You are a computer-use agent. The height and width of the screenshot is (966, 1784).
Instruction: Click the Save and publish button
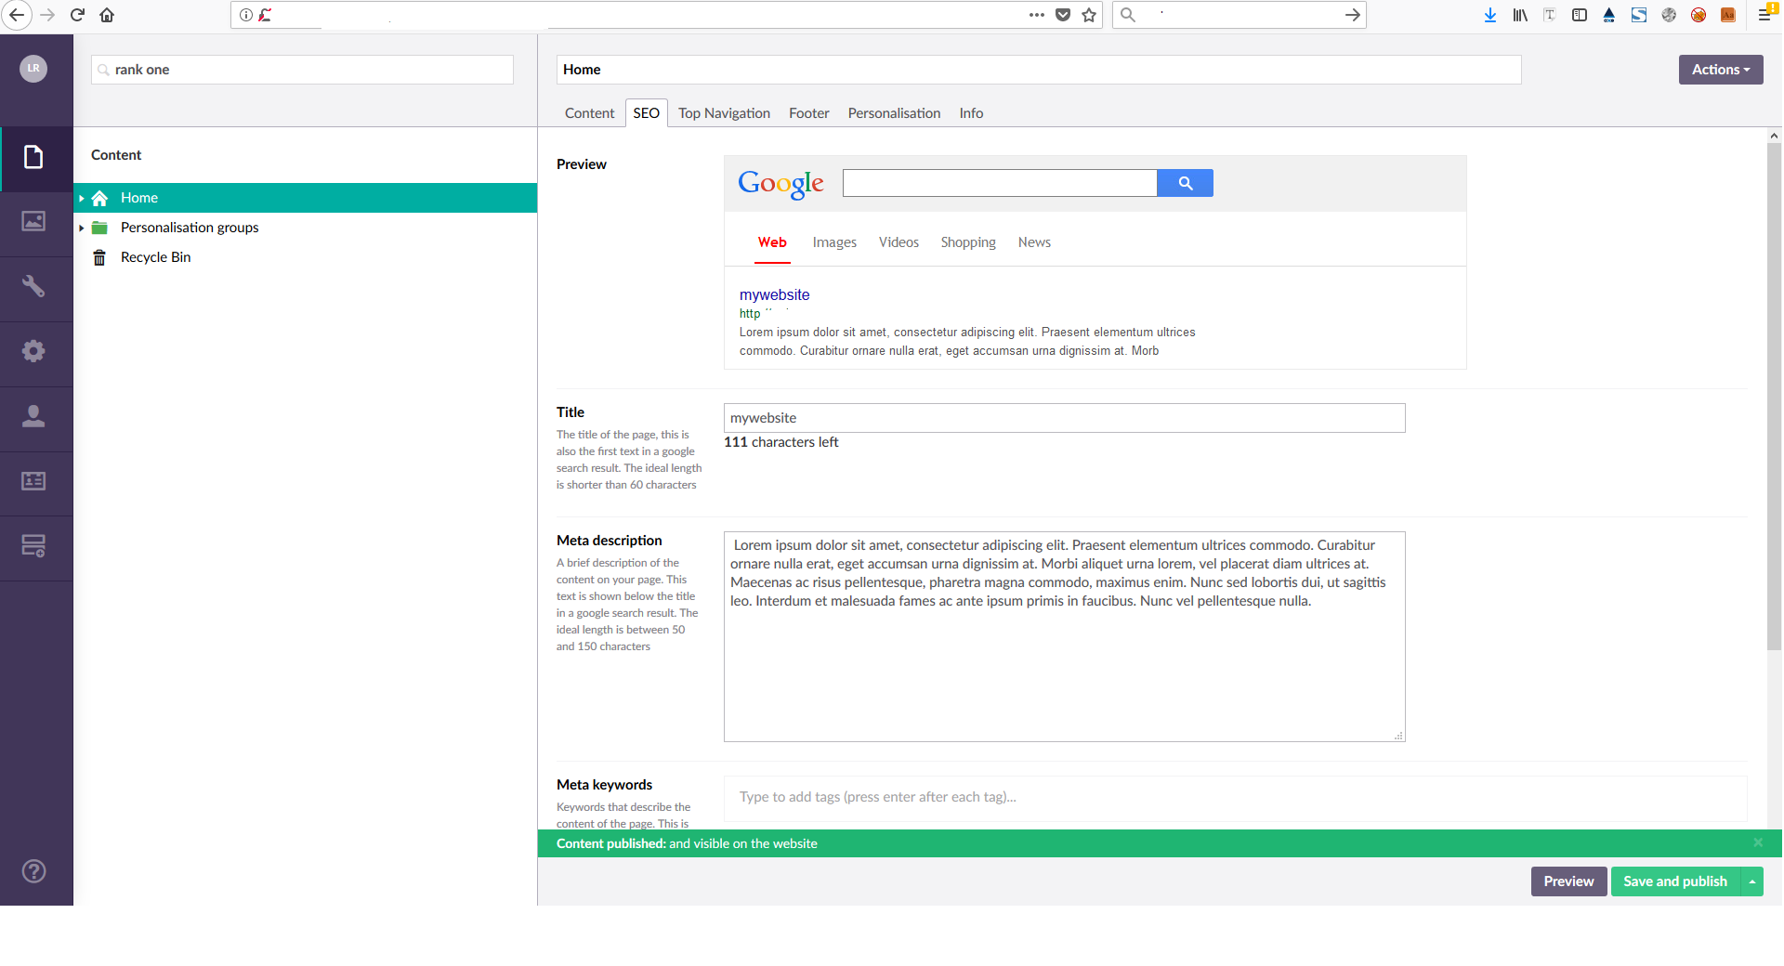click(x=1674, y=881)
